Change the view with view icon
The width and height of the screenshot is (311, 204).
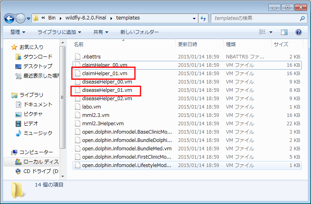point(262,32)
